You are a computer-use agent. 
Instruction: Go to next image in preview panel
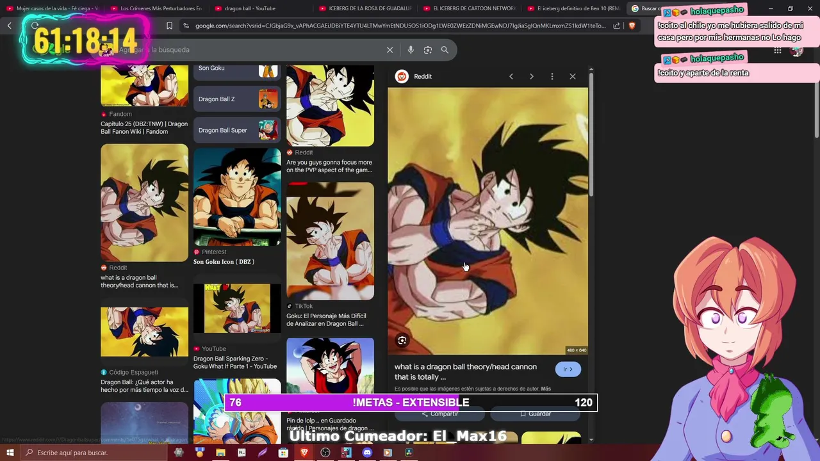tap(531, 76)
